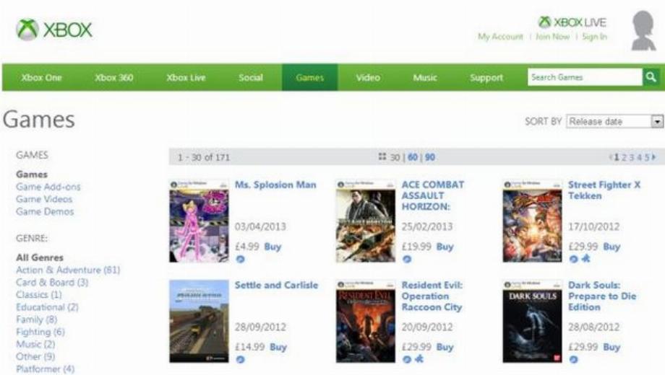This screenshot has width=665, height=375.
Task: Open the Xbox Live nav tab
Action: pos(186,77)
